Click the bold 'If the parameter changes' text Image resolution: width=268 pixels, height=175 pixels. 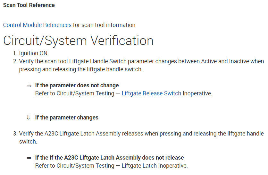tap(67, 118)
